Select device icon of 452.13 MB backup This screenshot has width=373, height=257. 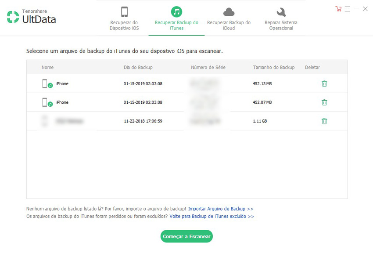[47, 84]
